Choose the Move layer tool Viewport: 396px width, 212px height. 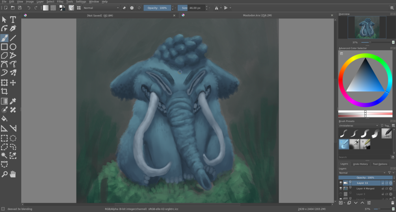point(13,83)
